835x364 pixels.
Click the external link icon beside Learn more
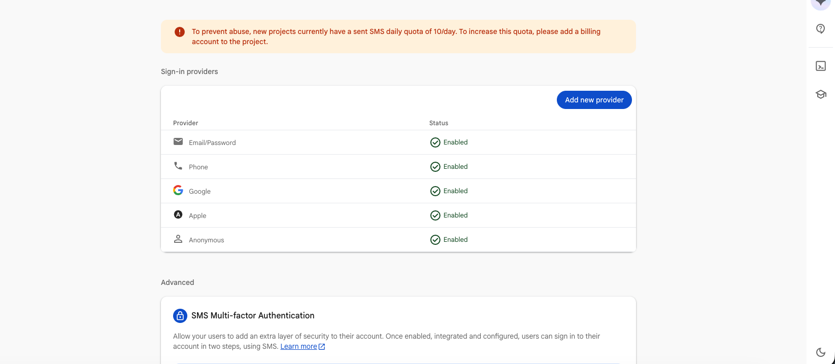click(322, 347)
